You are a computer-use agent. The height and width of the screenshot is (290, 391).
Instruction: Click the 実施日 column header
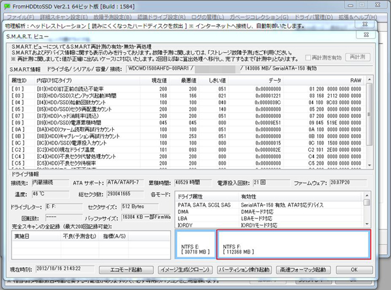click(36, 236)
